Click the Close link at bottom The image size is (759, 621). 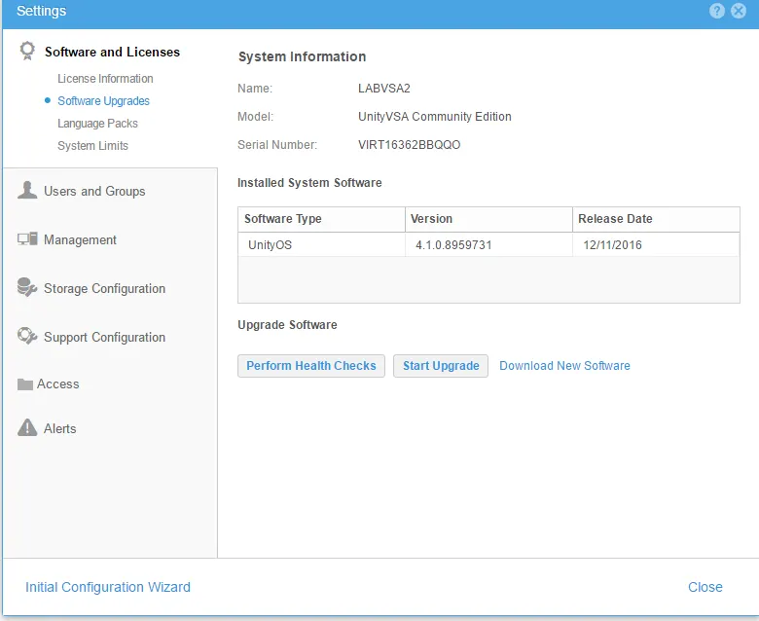click(705, 587)
